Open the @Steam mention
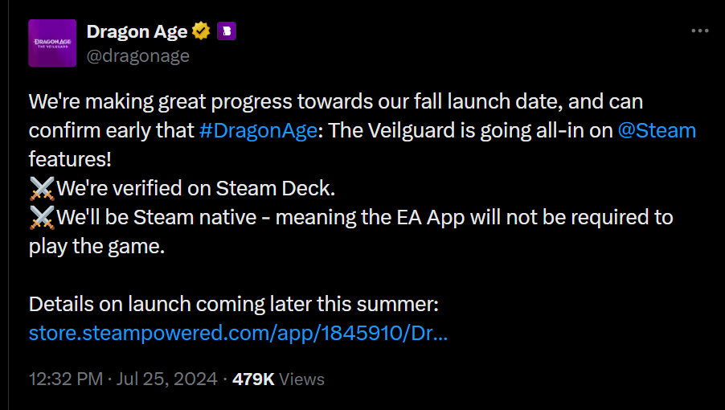 coord(657,130)
